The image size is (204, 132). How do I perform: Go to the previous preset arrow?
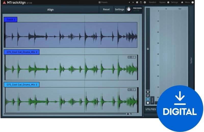129,2
